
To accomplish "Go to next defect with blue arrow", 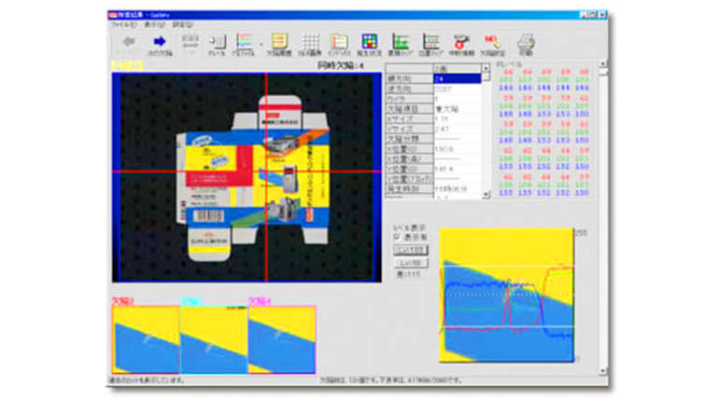I will click(159, 45).
